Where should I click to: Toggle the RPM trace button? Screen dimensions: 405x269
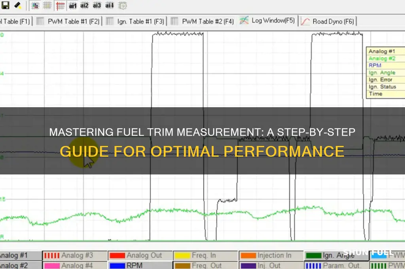point(140,265)
